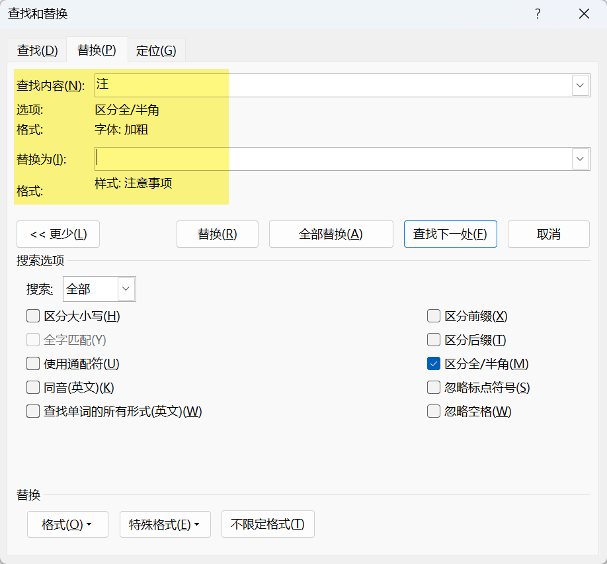Viewport: 607px width, 564px height.
Task: Enable 查找单词的所有形式(英文)(W) checkbox
Action: pyautogui.click(x=33, y=411)
